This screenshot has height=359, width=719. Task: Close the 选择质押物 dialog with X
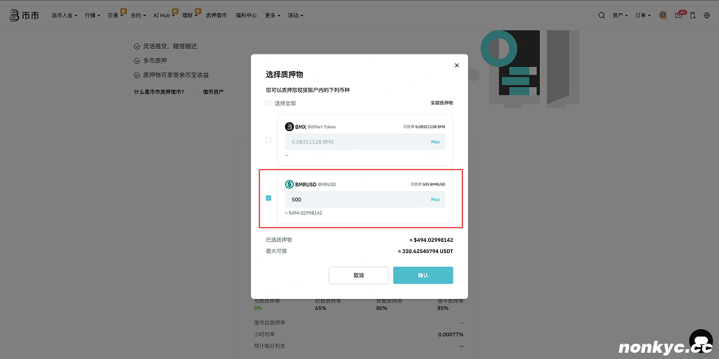point(457,66)
